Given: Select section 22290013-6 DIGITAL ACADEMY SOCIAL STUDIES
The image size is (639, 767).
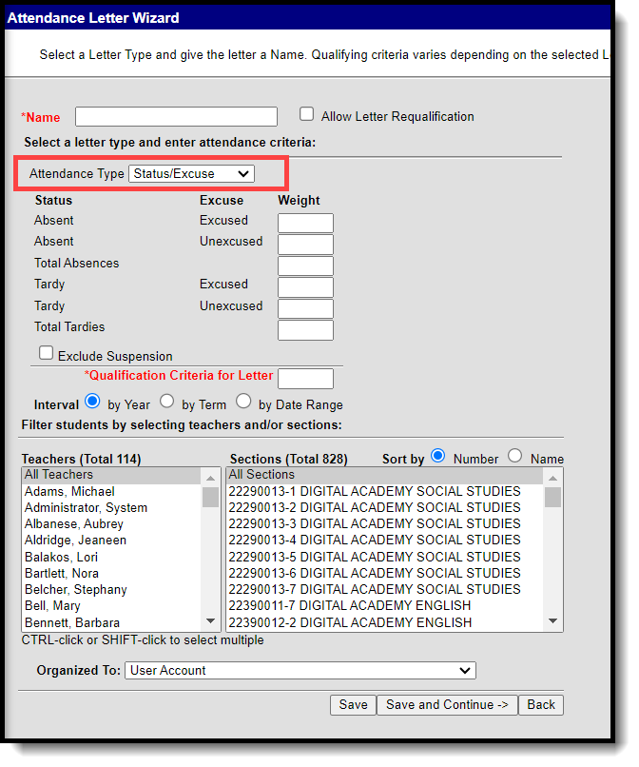Looking at the screenshot, I should [x=385, y=573].
